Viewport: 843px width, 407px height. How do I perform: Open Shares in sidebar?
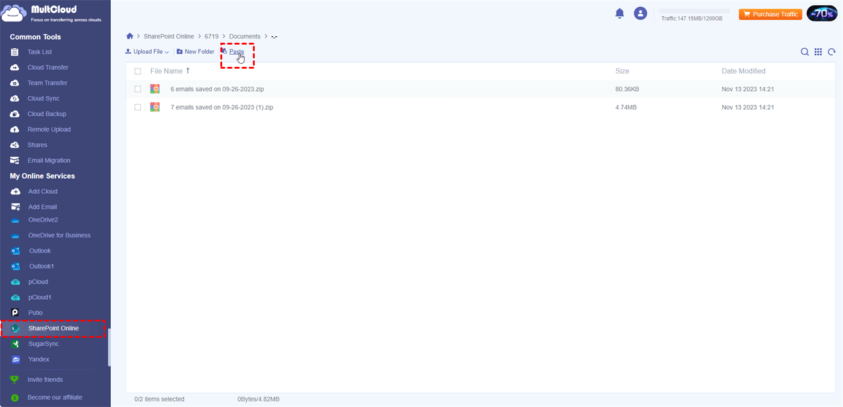click(x=37, y=145)
